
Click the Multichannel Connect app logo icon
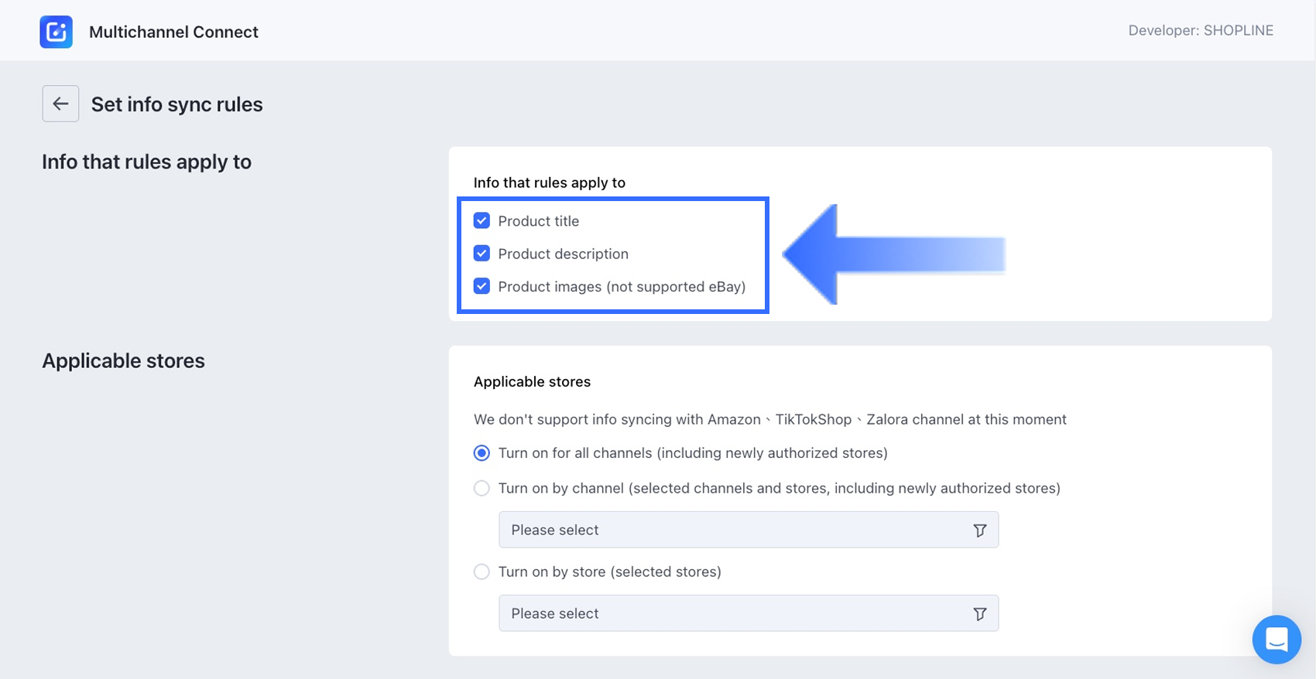56,32
